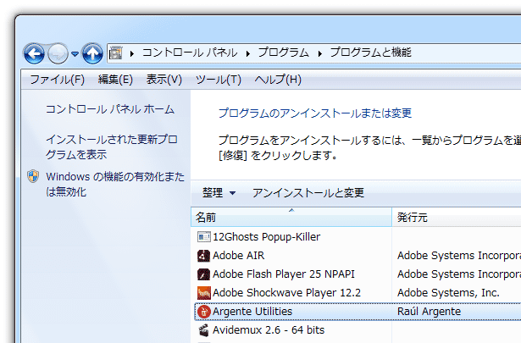The width and height of the screenshot is (521, 343).
Task: Click Adobe Flash Player row publisher cell
Action: pyautogui.click(x=459, y=274)
